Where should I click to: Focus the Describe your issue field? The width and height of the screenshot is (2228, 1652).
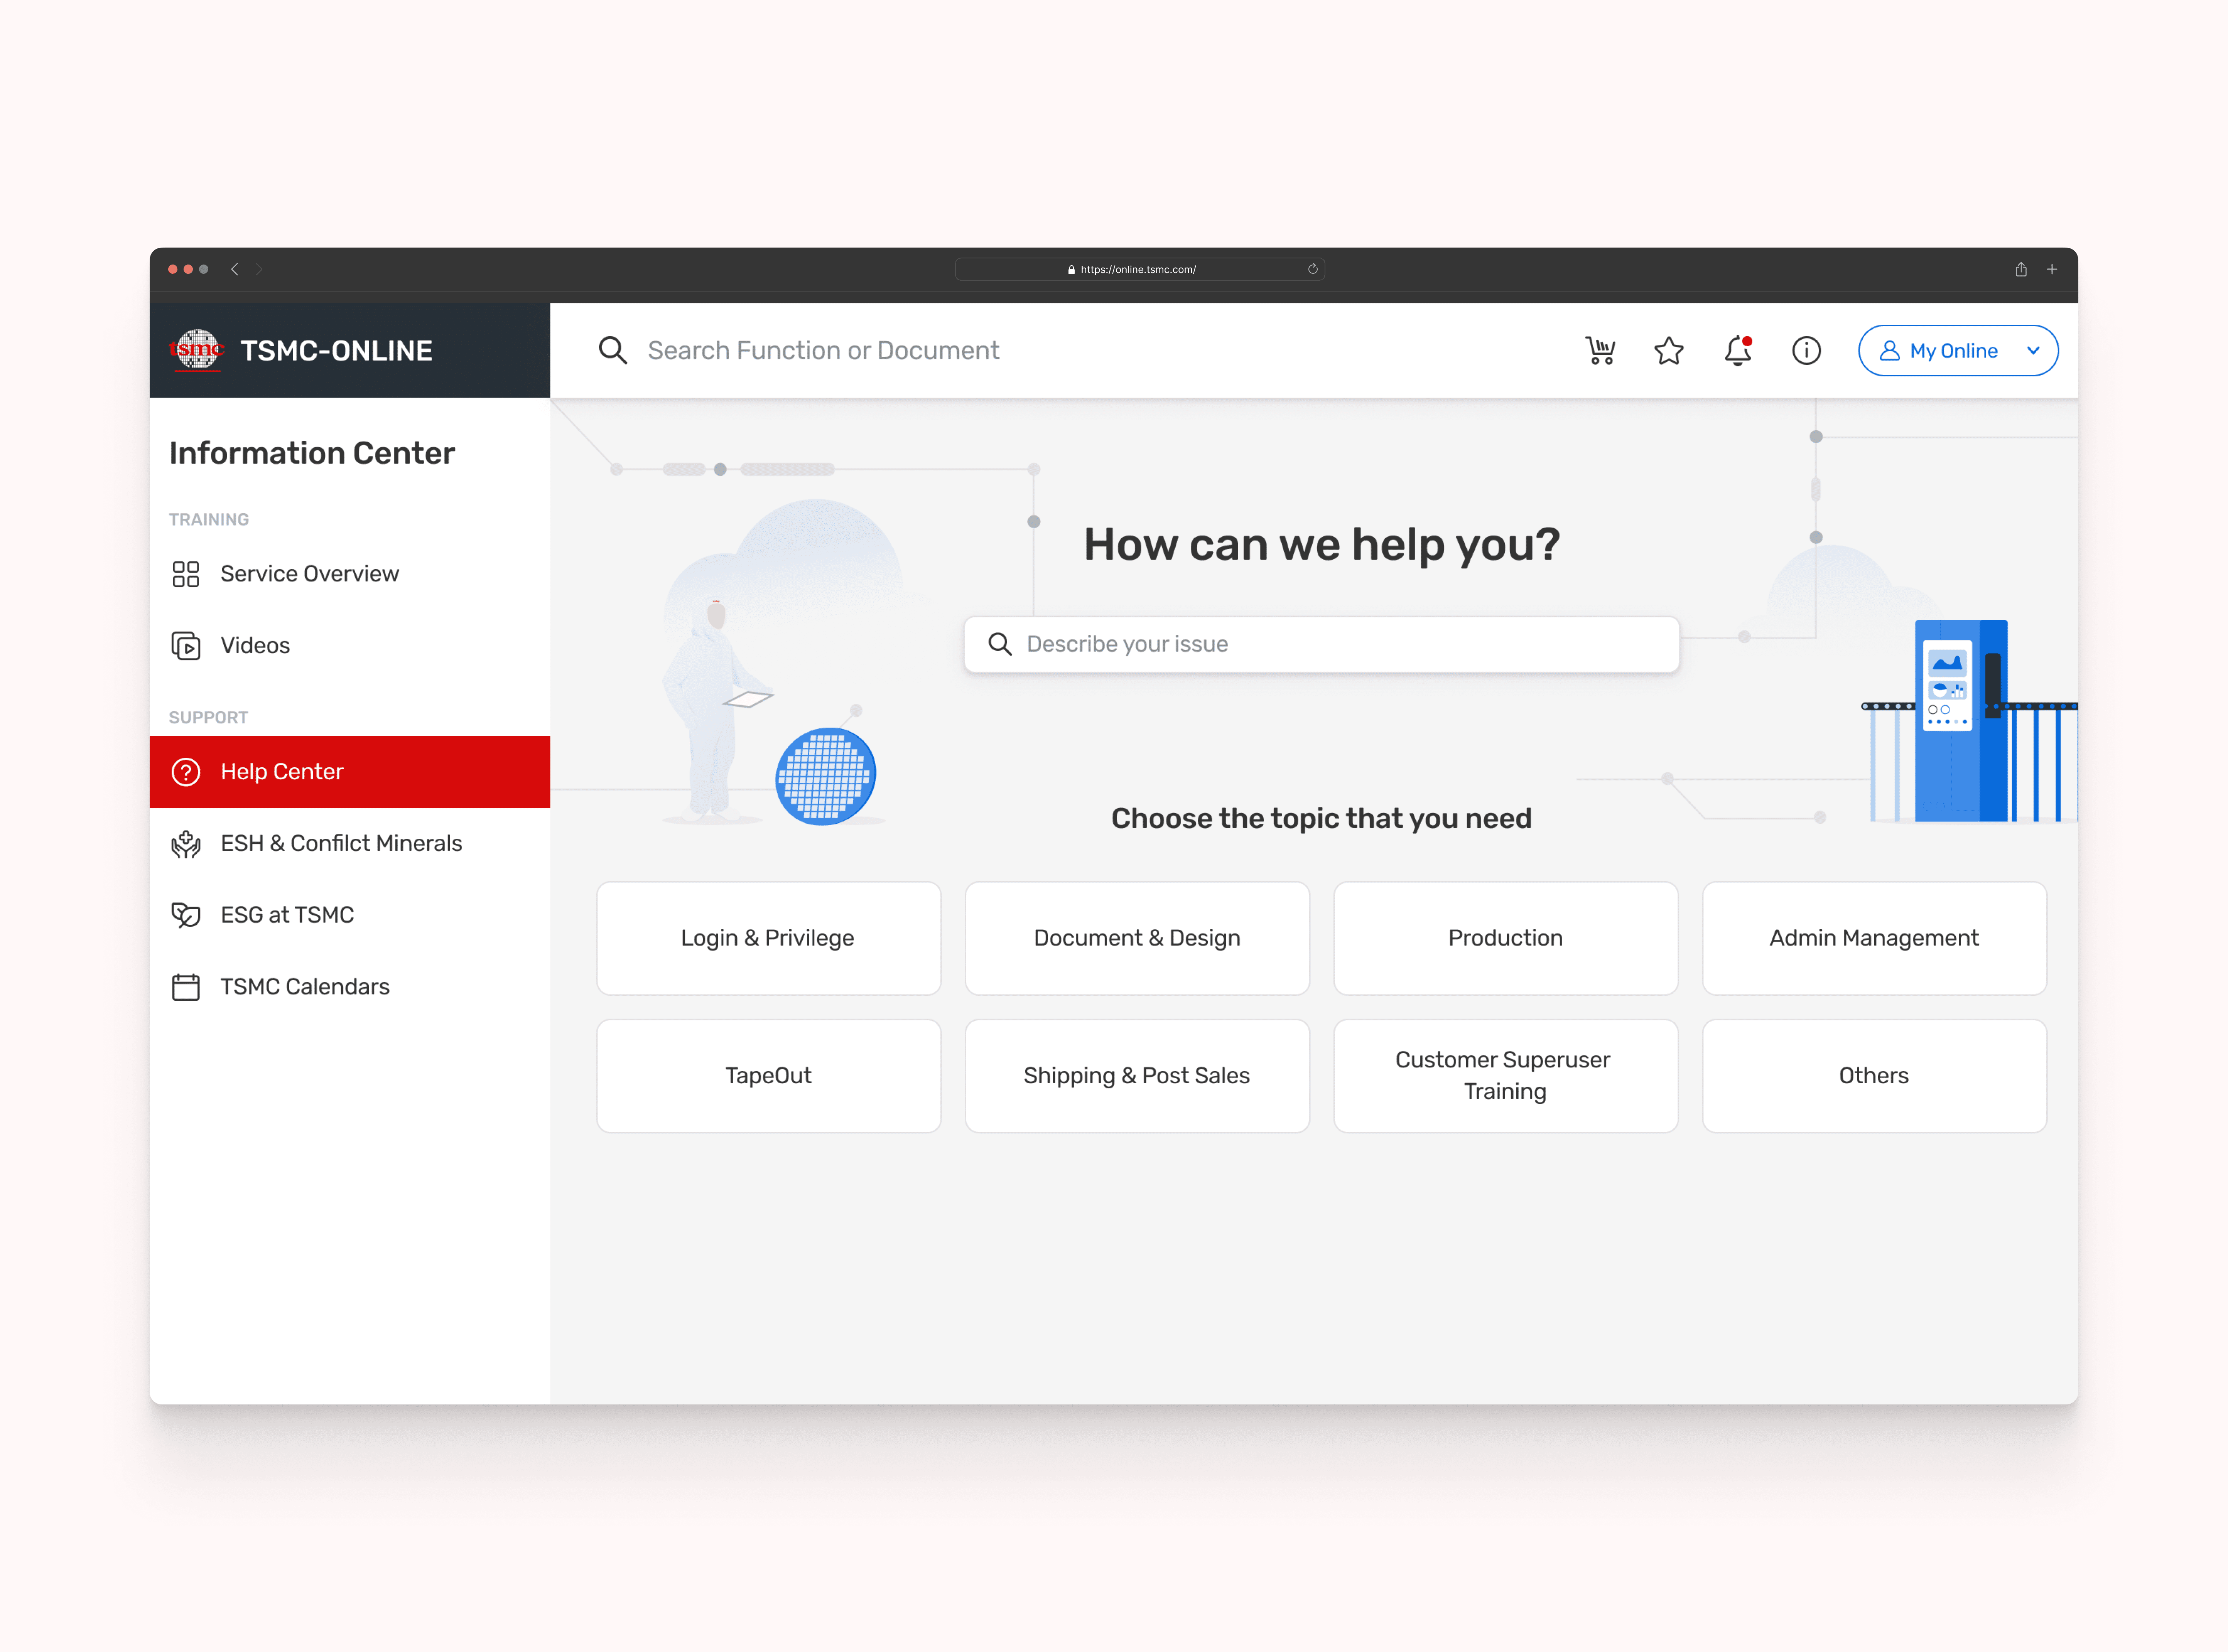[1321, 644]
